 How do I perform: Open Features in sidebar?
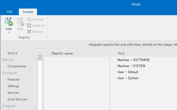14,79
